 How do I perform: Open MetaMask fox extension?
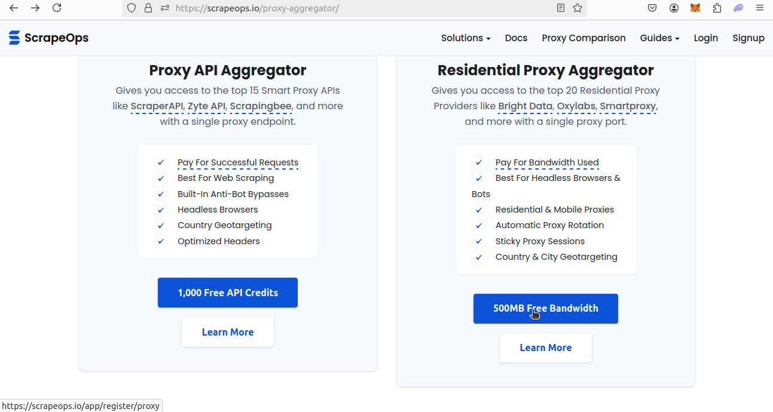695,8
